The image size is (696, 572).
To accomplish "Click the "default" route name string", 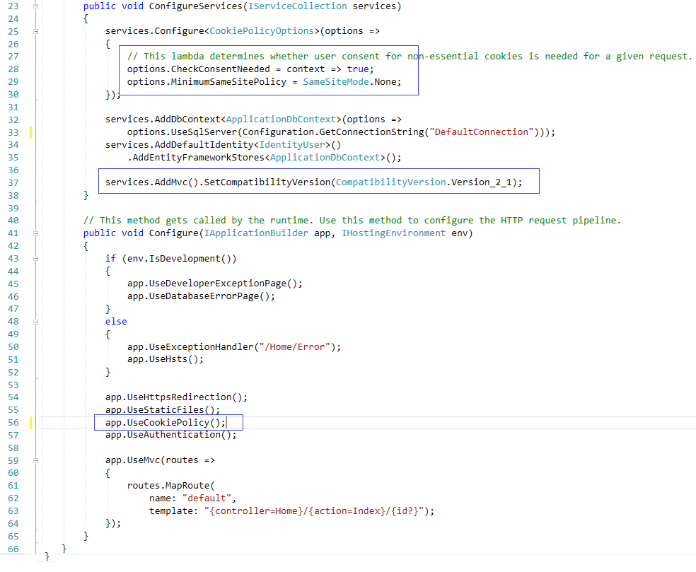I will 207,498.
